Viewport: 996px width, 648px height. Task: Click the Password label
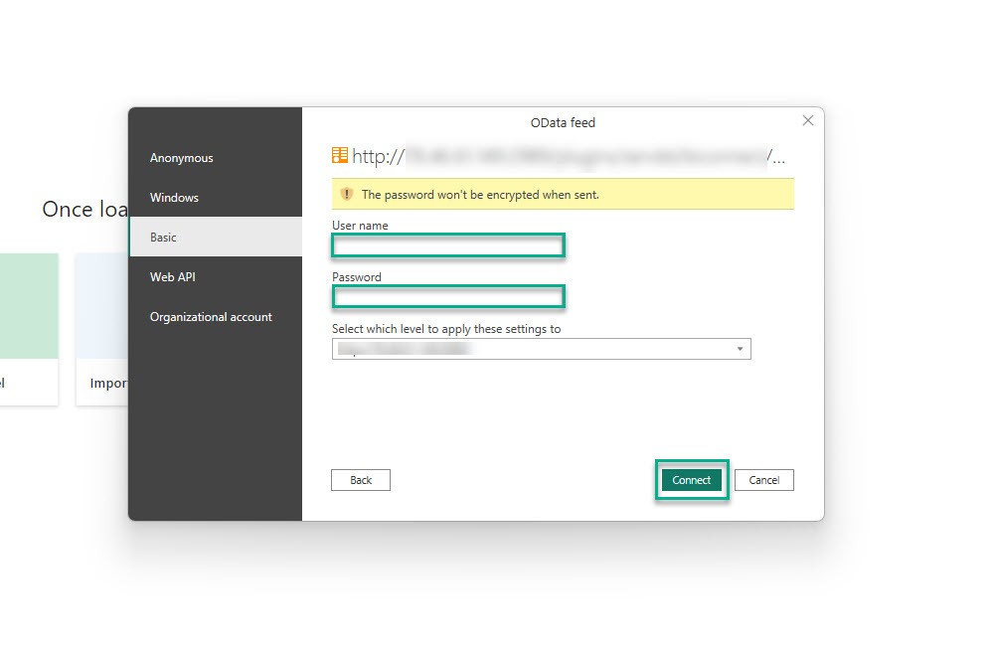point(356,277)
